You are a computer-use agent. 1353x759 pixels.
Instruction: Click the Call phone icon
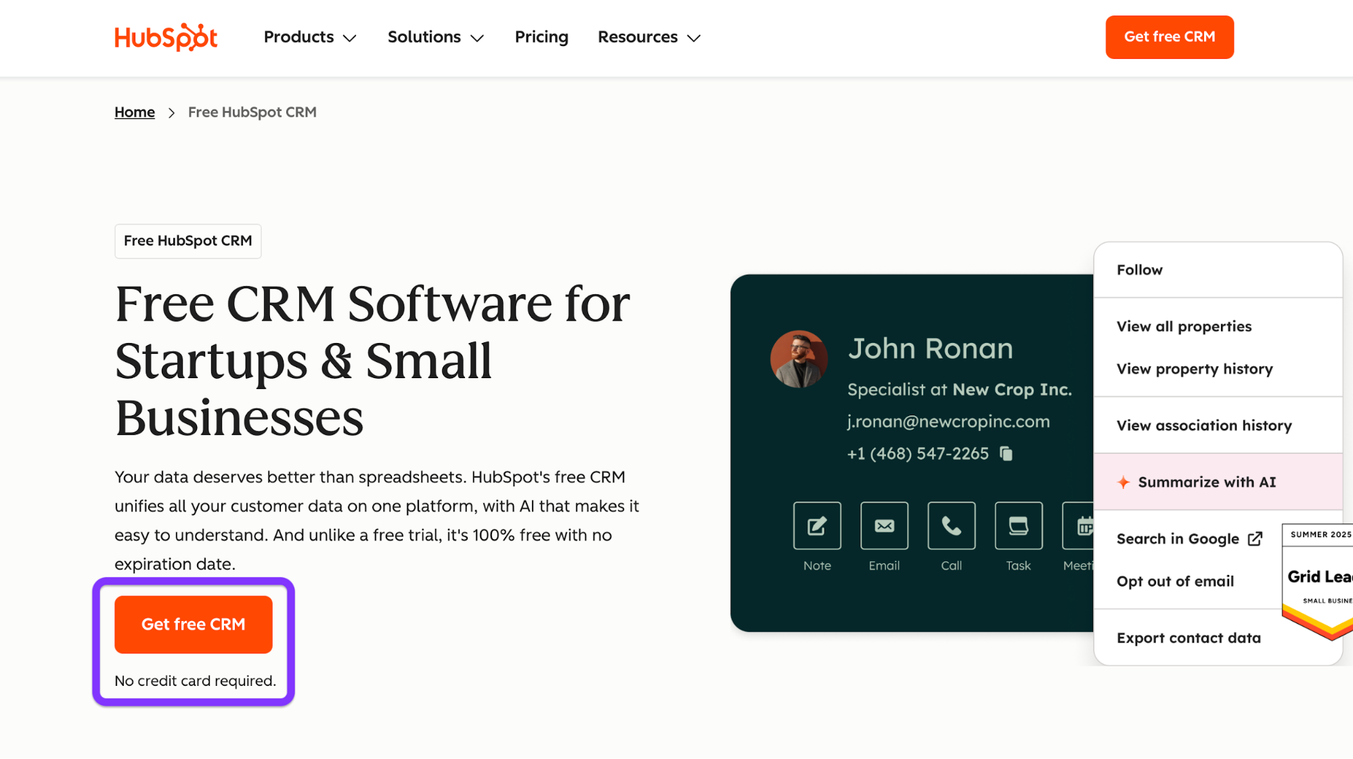pos(951,526)
